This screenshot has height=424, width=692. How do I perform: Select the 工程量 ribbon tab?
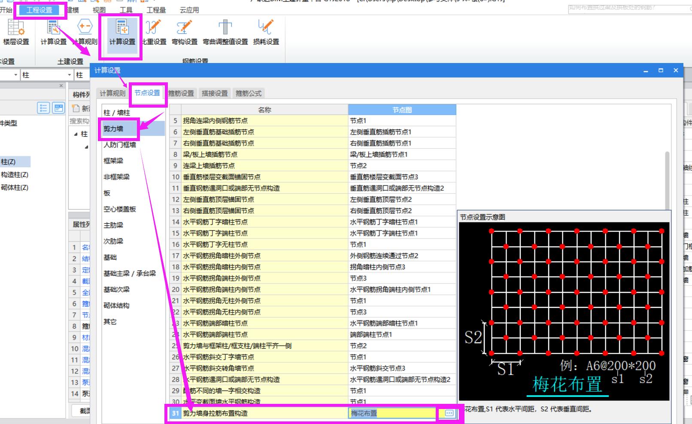point(156,10)
